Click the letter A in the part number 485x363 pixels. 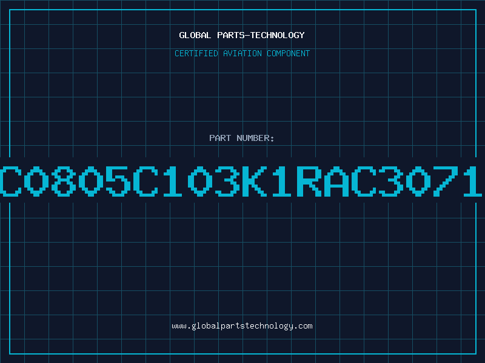[x=336, y=181]
